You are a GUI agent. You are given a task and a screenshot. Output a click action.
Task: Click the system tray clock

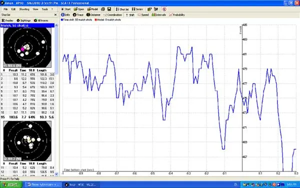tap(292, 184)
